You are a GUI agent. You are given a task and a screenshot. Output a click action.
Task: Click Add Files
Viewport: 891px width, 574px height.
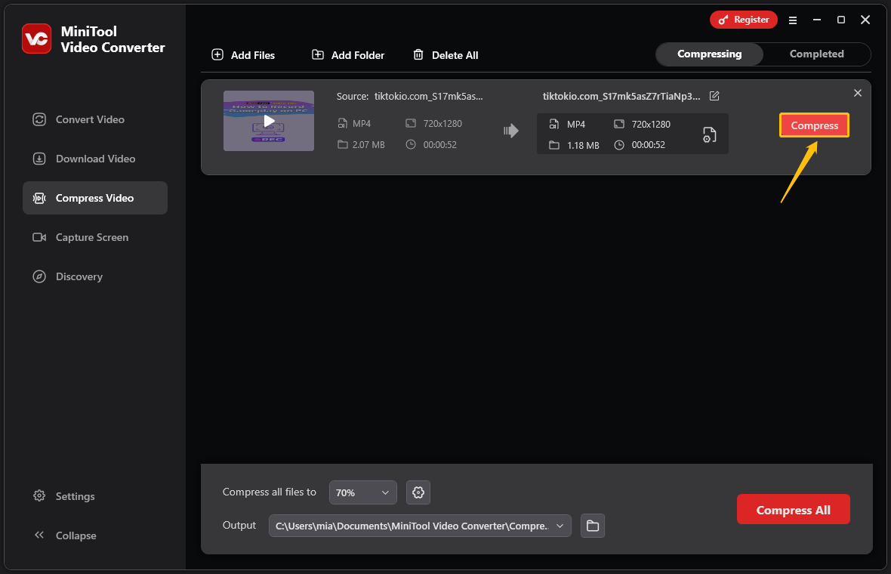point(243,55)
